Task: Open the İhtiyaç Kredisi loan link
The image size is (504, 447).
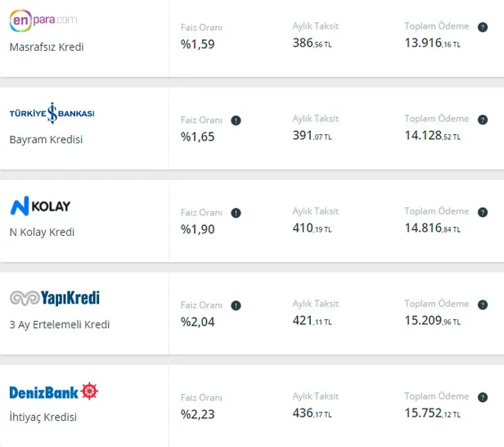Action: coord(43,417)
